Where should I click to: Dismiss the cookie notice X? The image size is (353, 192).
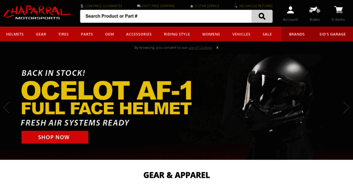pyautogui.click(x=217, y=48)
